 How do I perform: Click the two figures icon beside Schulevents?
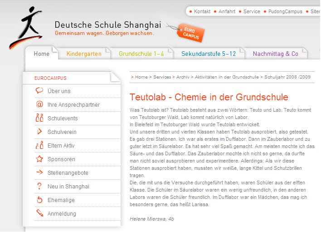[39, 118]
